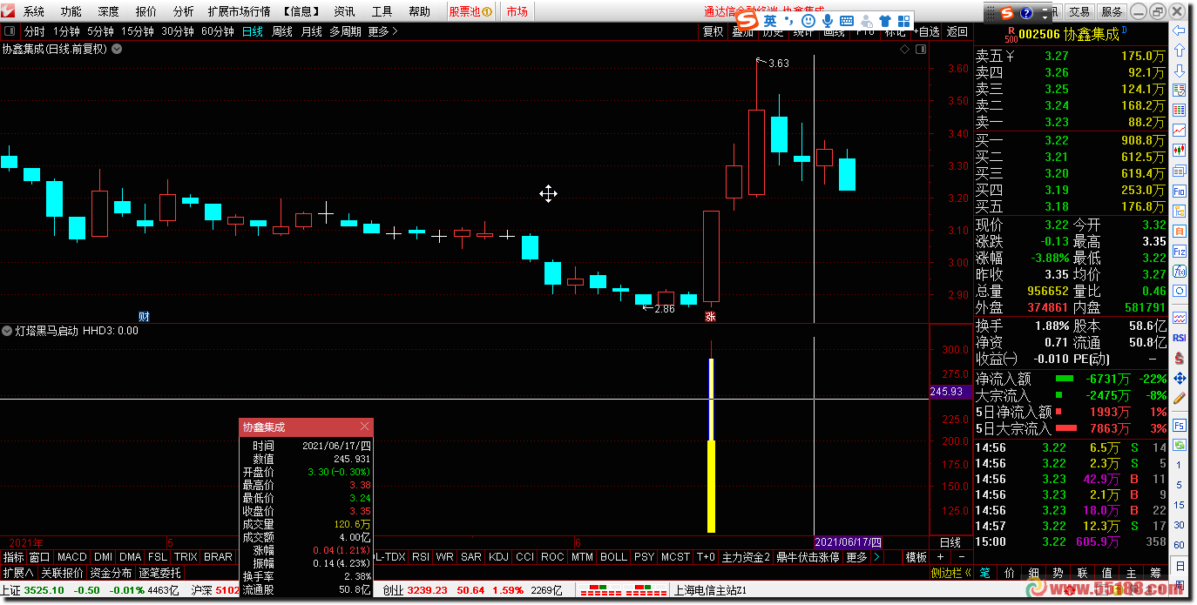Select the 30-minute shortcut in right sidebar

(x=1179, y=525)
